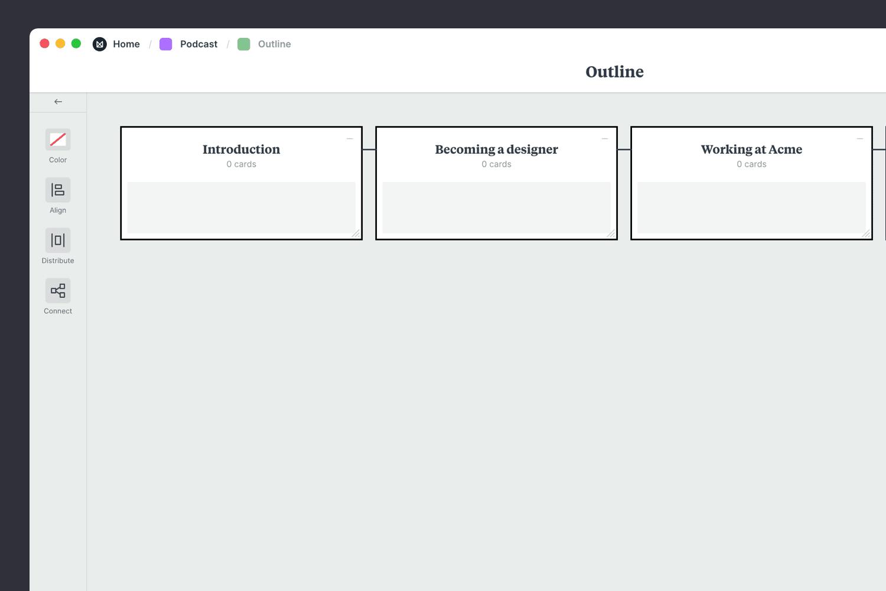Activate the Connect tool icon
Image resolution: width=886 pixels, height=591 pixels.
58,291
